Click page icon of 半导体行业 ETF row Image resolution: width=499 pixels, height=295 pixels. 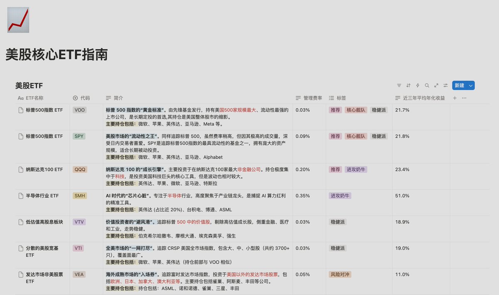pos(21,196)
